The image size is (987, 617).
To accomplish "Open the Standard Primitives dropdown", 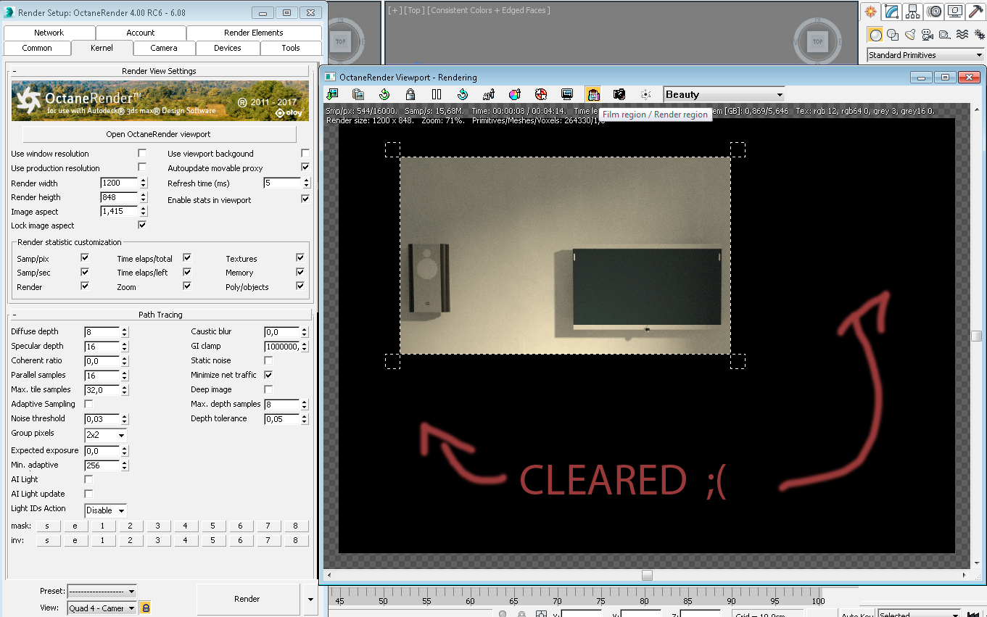I will click(926, 55).
